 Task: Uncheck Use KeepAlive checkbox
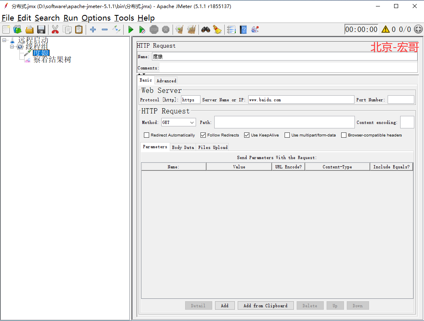pos(247,135)
